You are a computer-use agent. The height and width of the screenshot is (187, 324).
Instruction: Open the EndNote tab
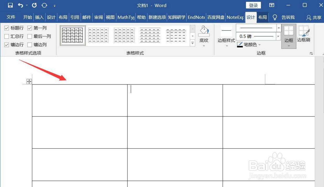pos(196,17)
